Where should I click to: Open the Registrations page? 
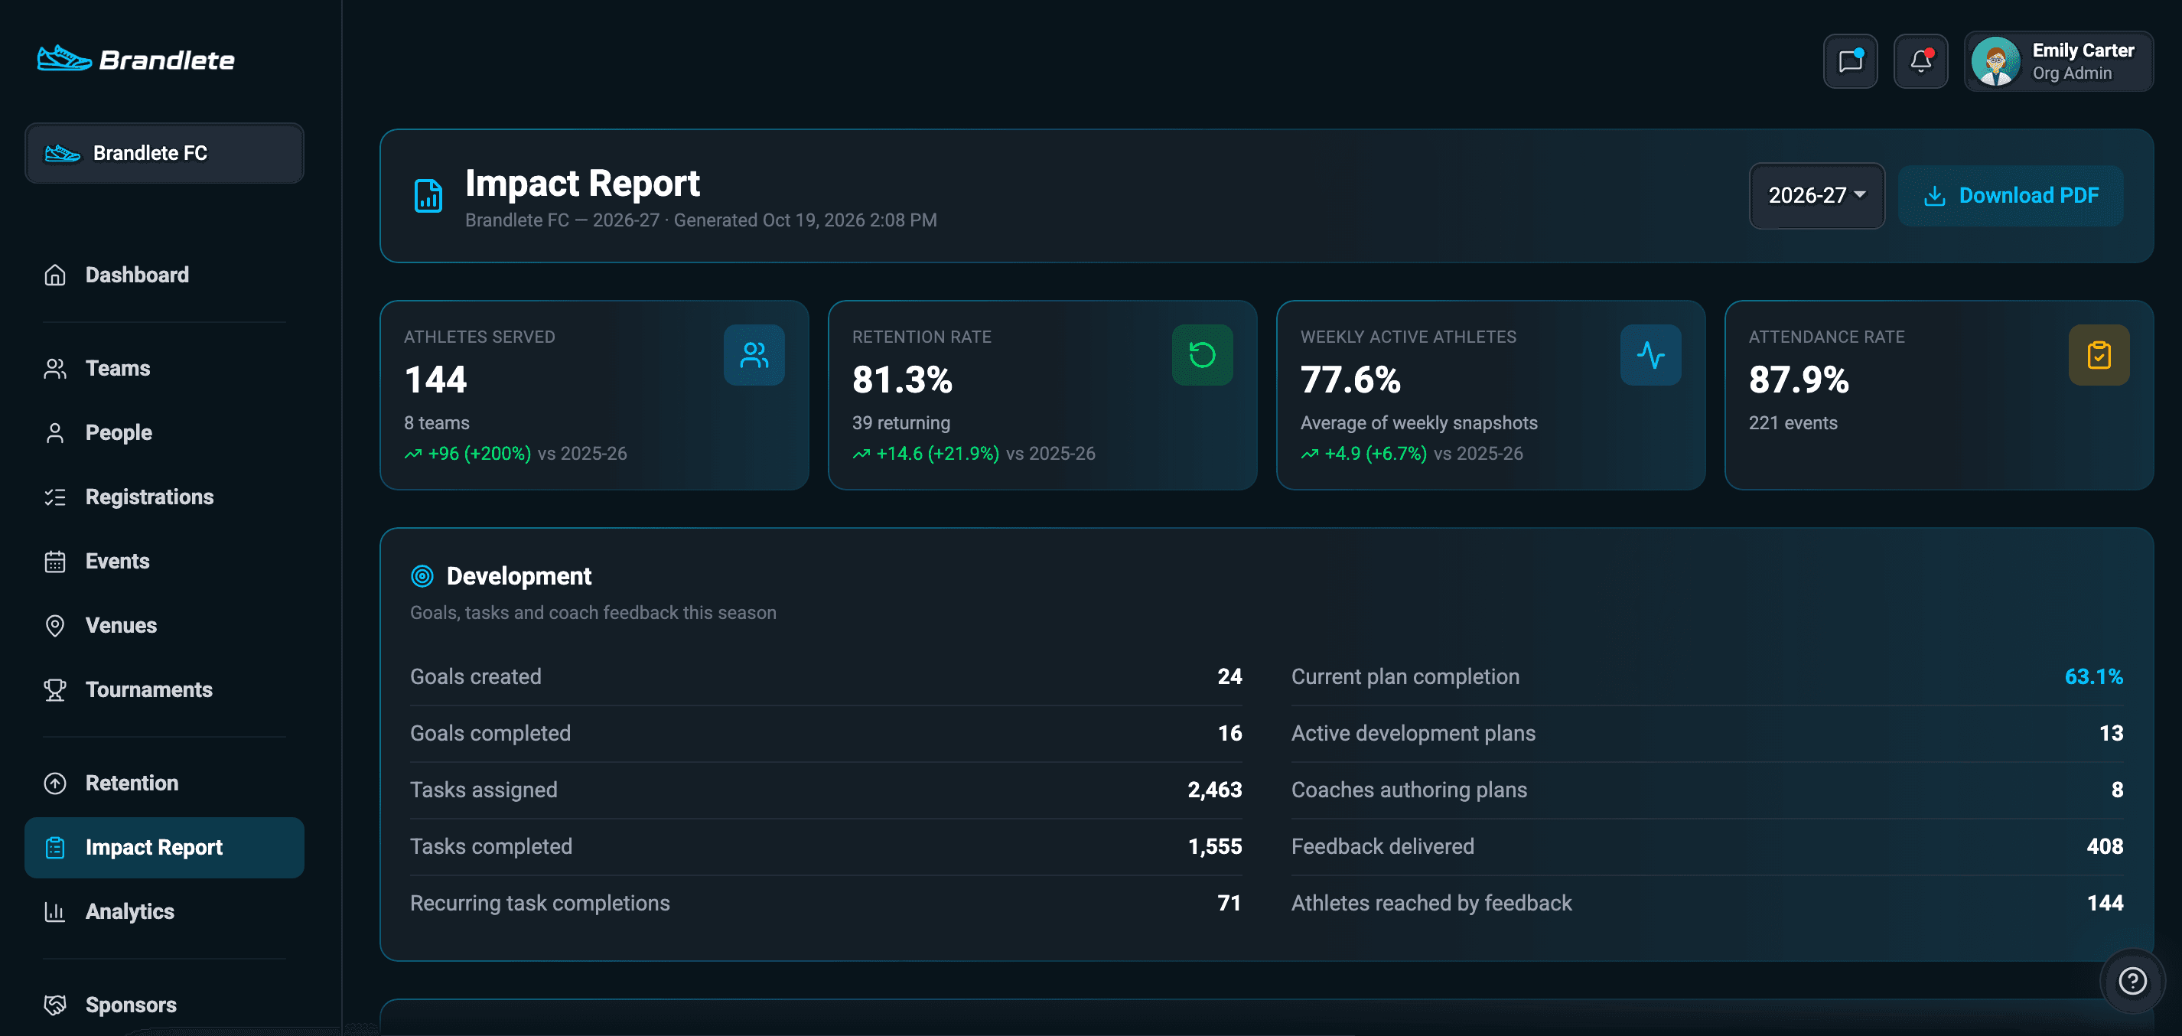[164, 497]
